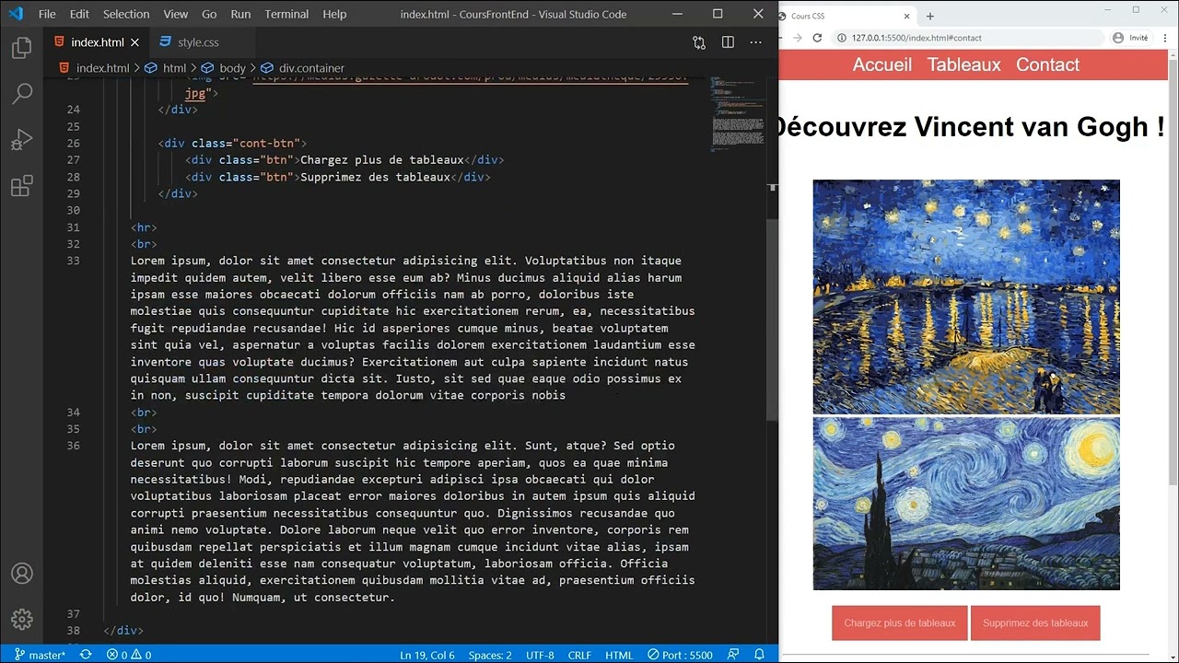The image size is (1179, 663).
Task: Click the cont-btn div code on line 26
Action: coord(232,144)
